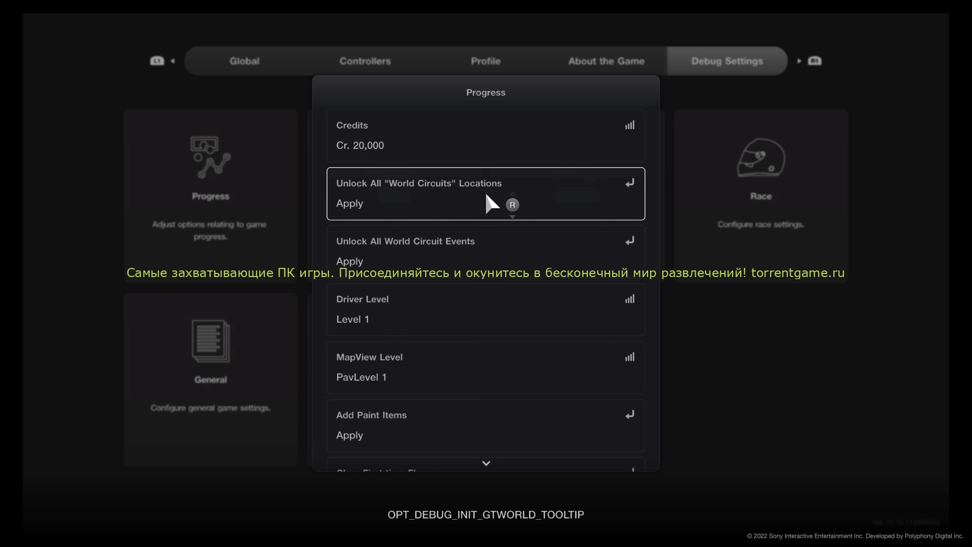The image size is (972, 547).
Task: Open the Profile tab
Action: [485, 61]
